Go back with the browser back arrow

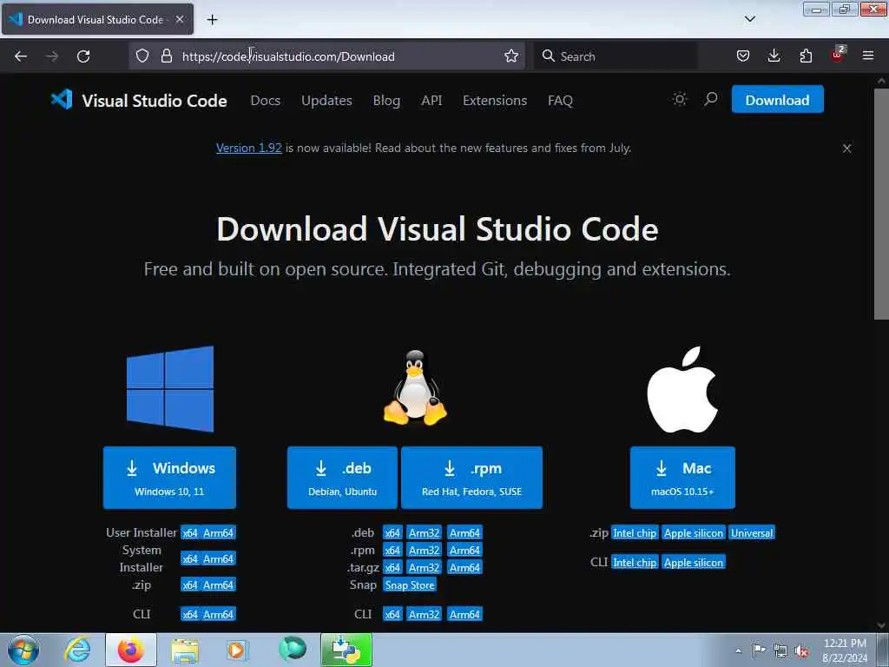click(x=21, y=56)
